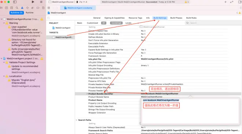Select the Build Settings tab

[x=160, y=18]
